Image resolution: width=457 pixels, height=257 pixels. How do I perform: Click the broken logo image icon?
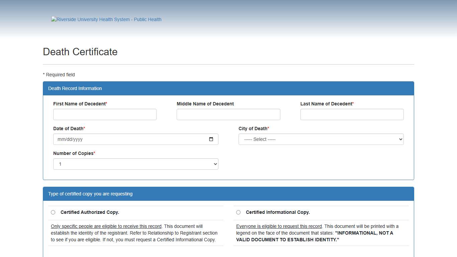coord(54,19)
